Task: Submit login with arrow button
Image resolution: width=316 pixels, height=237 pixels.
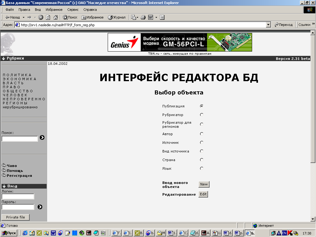Action: tap(40, 207)
